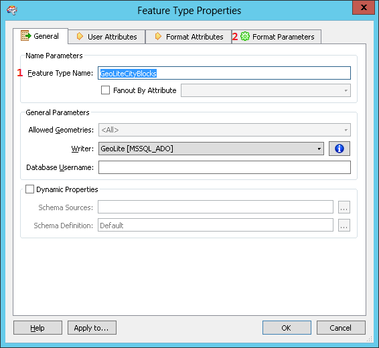Open the Fanout attribute combo box
The width and height of the screenshot is (379, 348).
[x=266, y=90]
